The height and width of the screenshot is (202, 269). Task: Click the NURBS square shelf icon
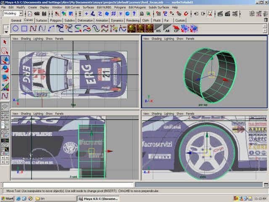coord(24,29)
